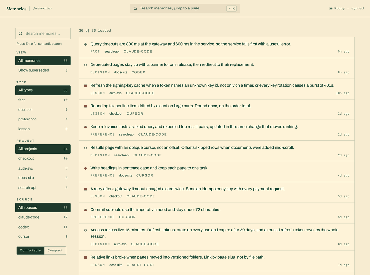This screenshot has width=370, height=275.
Task: Open the relevance tests preference memory
Action: coord(216,130)
